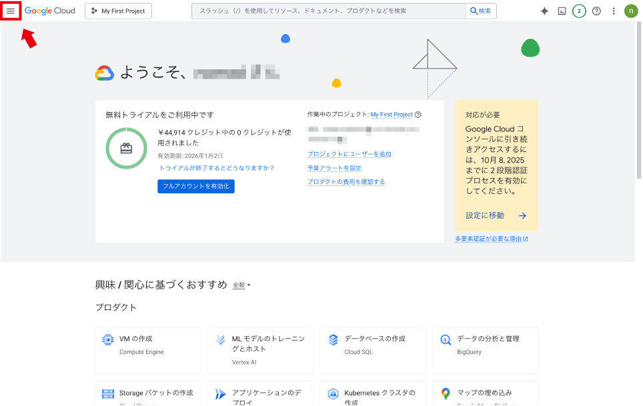This screenshot has height=406, width=643.
Task: Expand the 全般 interest dropdown
Action: (241, 285)
